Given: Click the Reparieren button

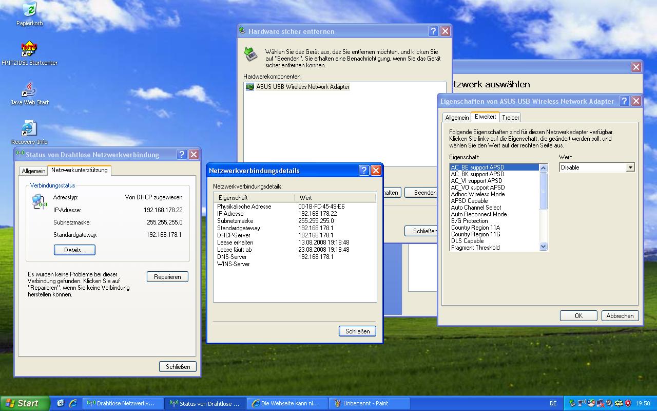Looking at the screenshot, I should 167,276.
